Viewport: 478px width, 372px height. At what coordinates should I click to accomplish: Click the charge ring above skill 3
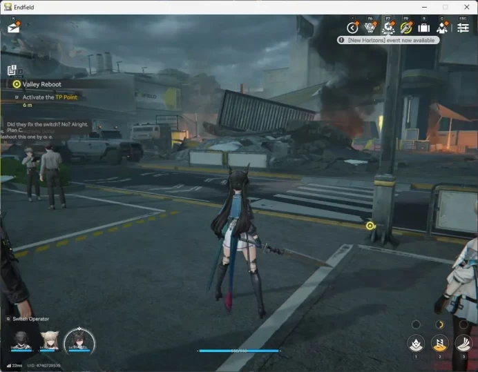pos(463,324)
